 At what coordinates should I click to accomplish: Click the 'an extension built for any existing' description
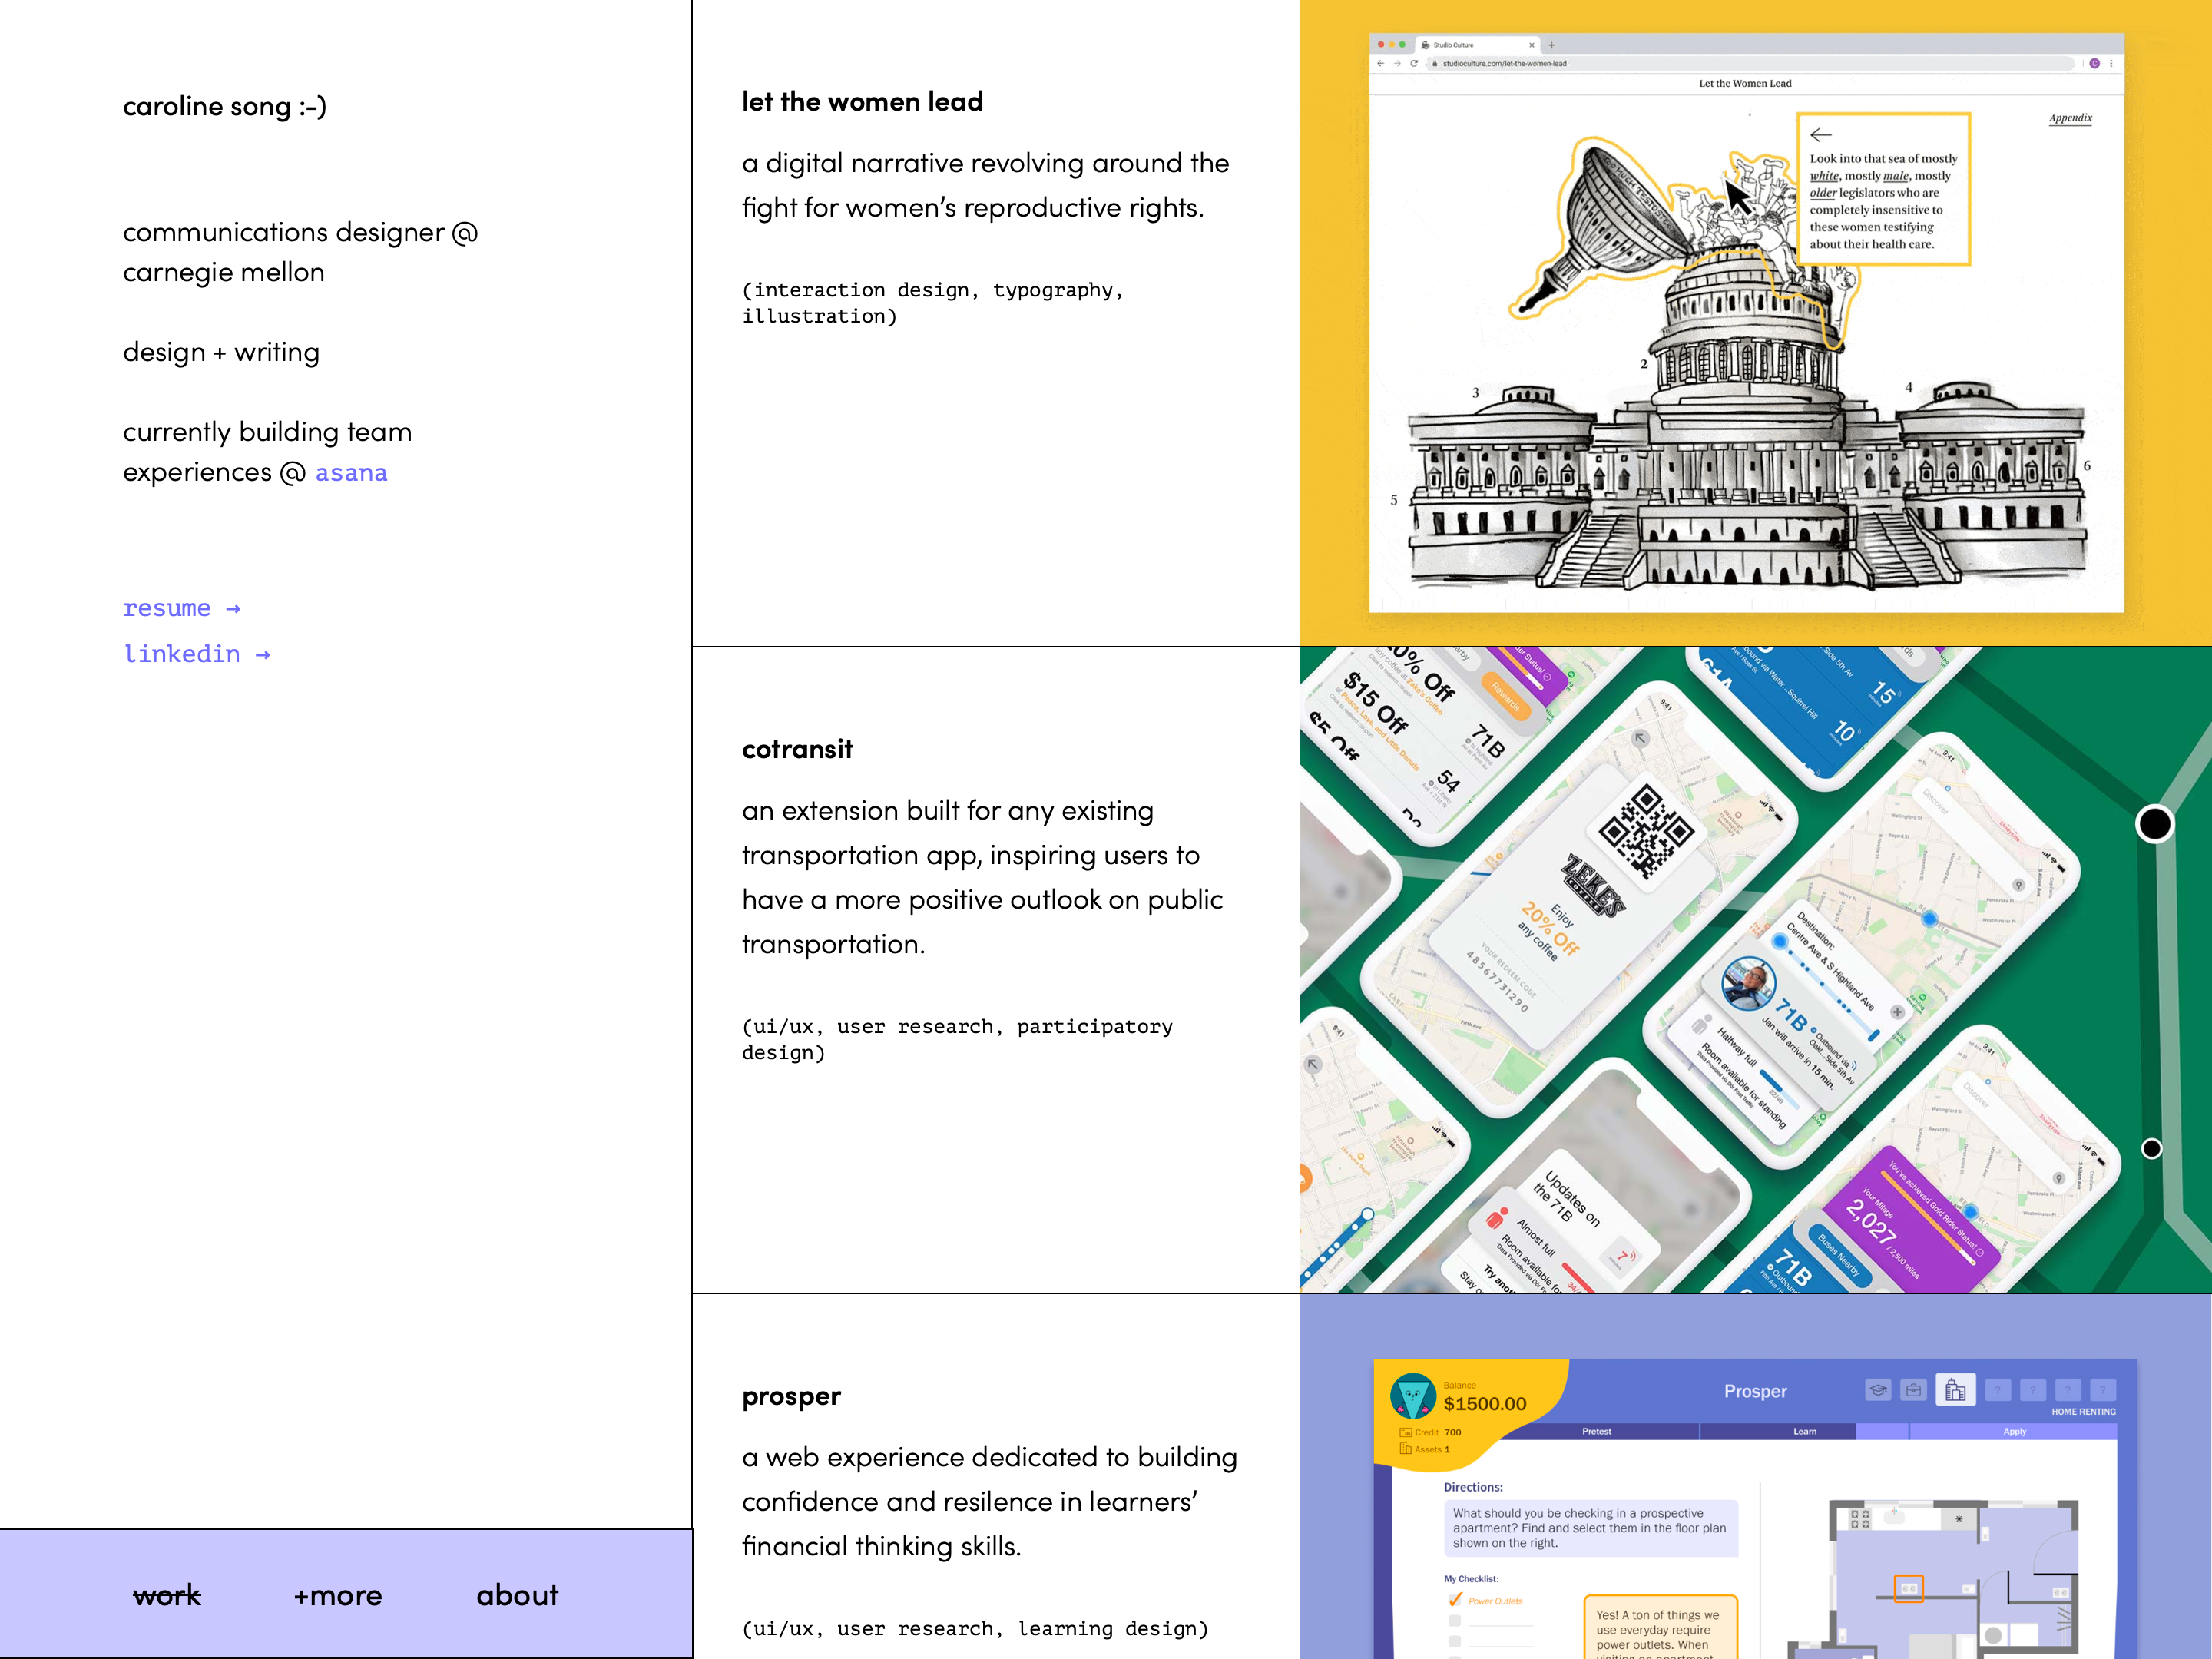(982, 877)
